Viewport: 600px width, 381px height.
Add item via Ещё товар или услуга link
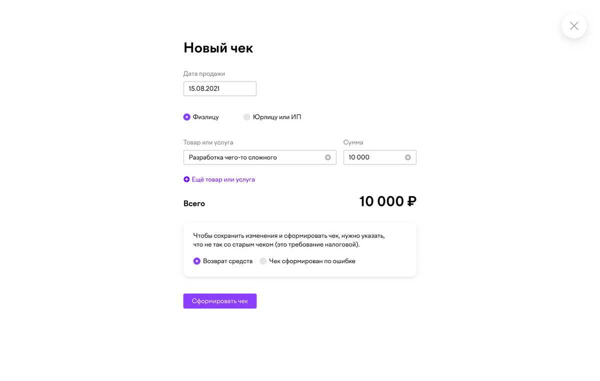223,179
